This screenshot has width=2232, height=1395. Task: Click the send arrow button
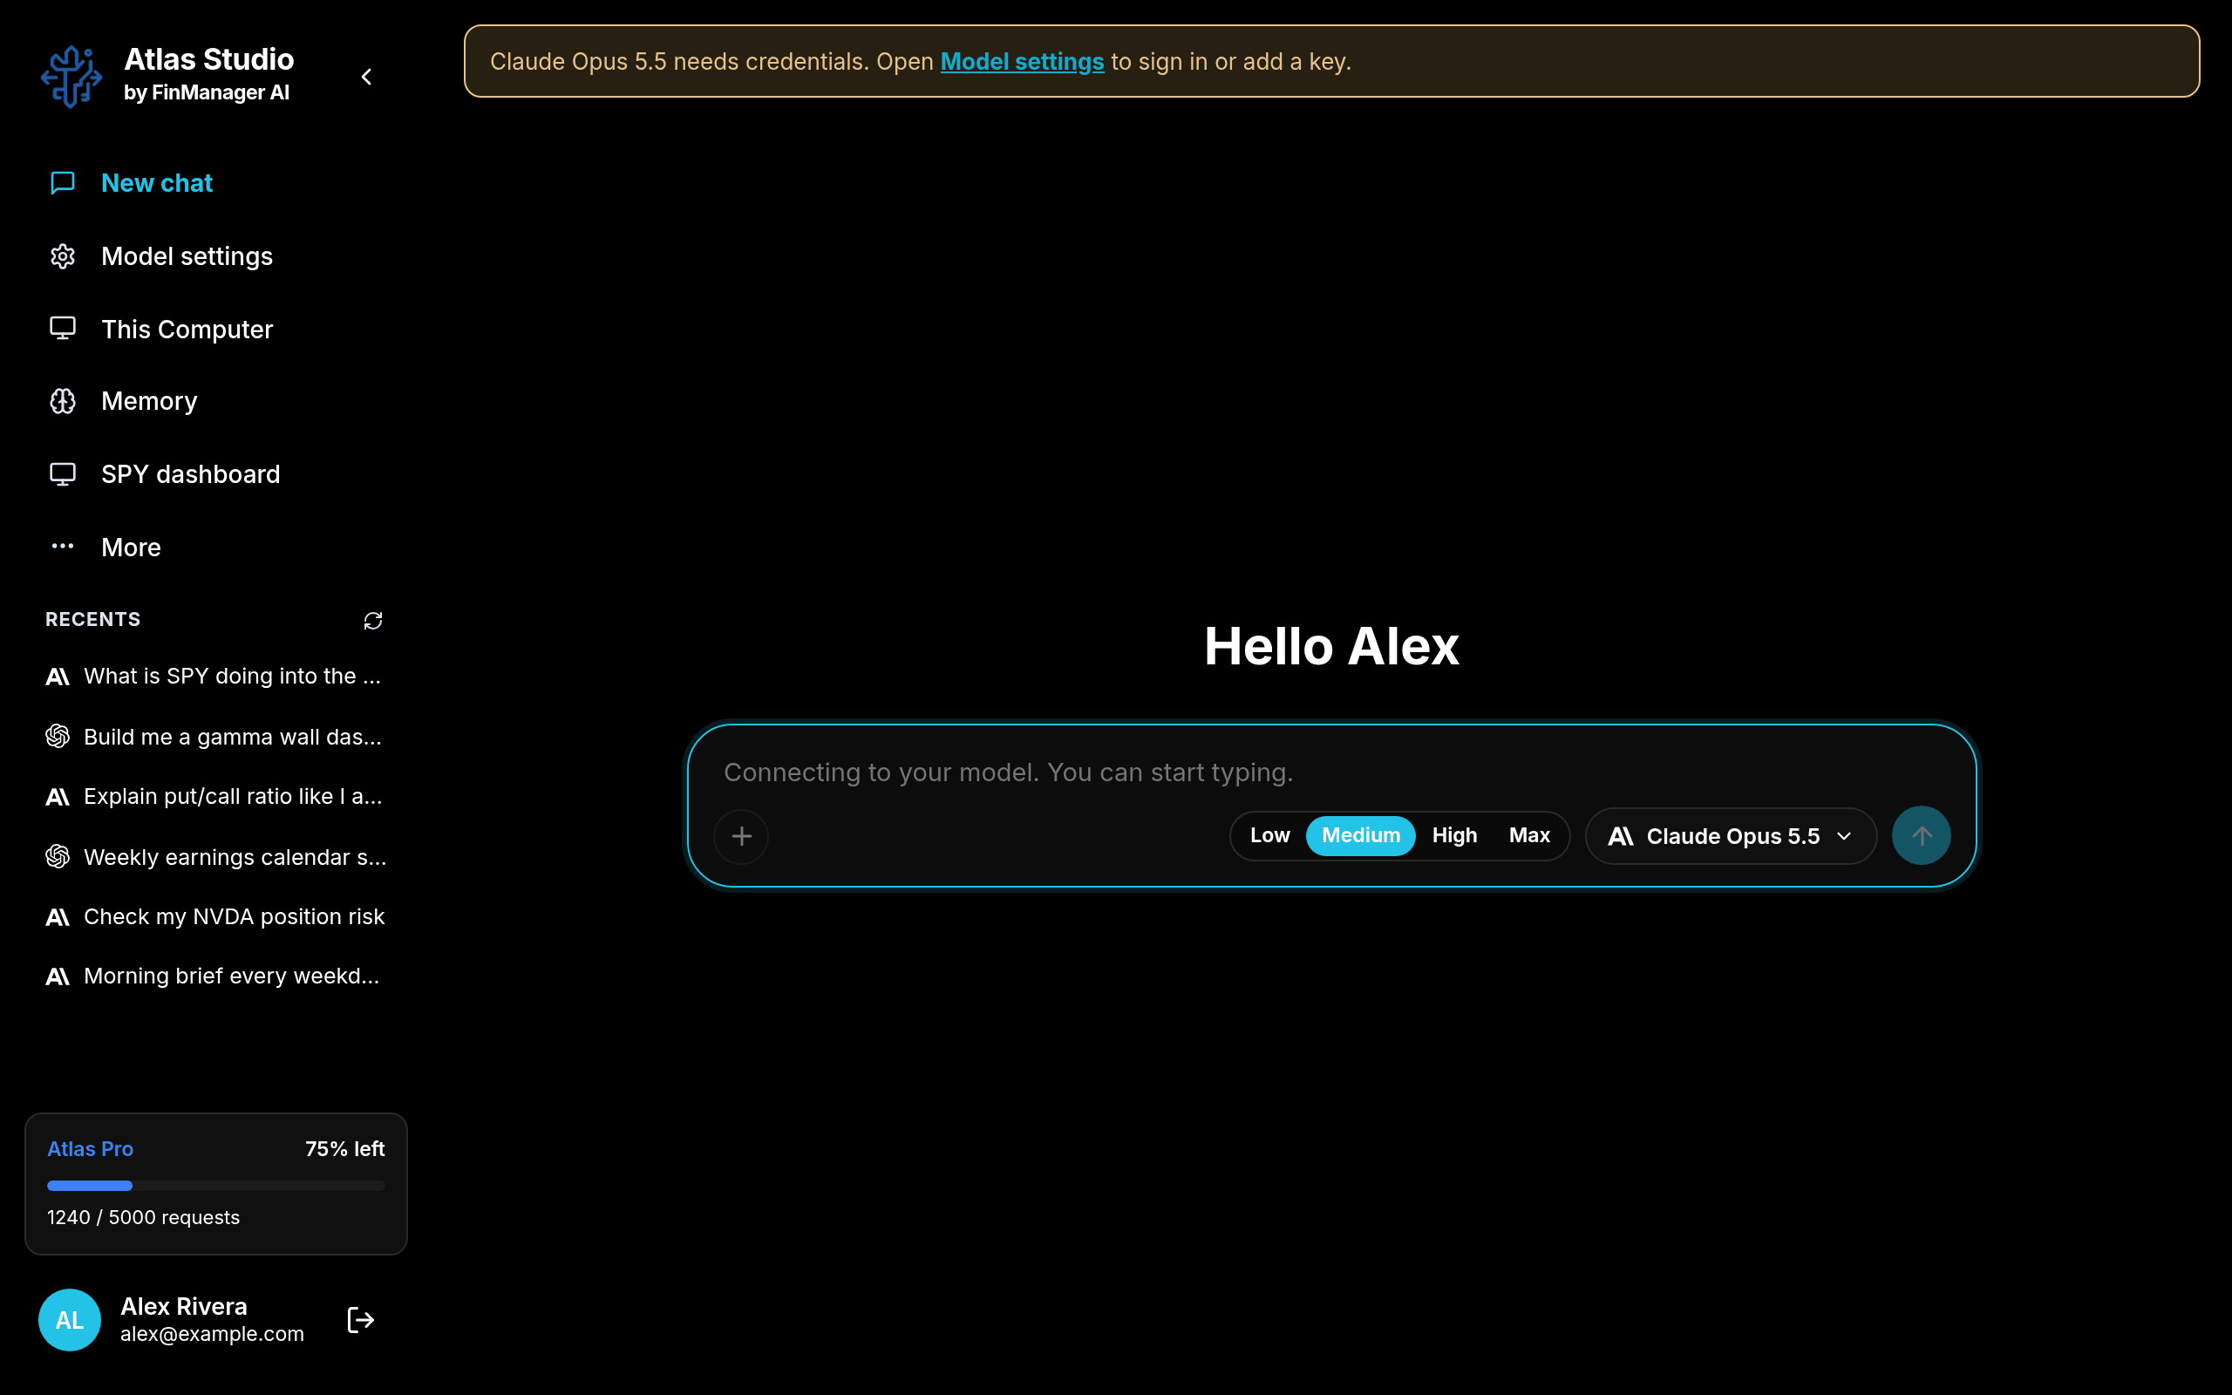tap(1922, 836)
